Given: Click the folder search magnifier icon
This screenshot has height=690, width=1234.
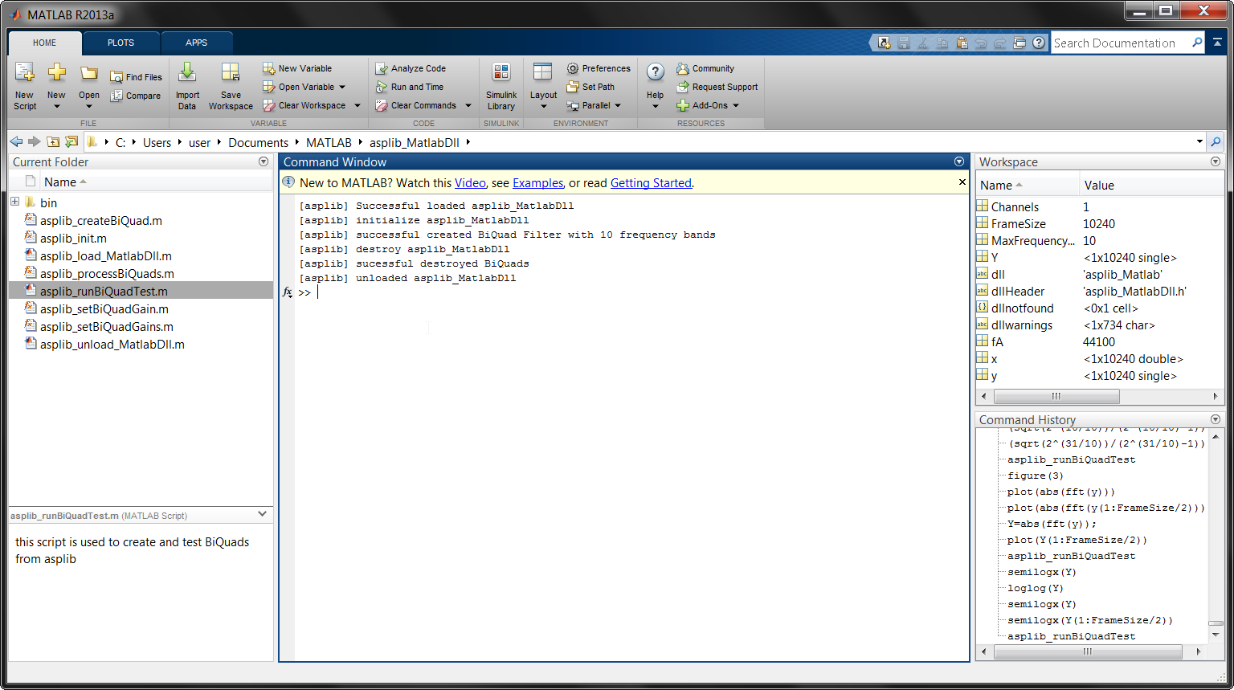Looking at the screenshot, I should click(1216, 142).
